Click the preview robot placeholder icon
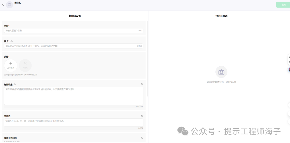This screenshot has width=290, height=143. tap(221, 72)
